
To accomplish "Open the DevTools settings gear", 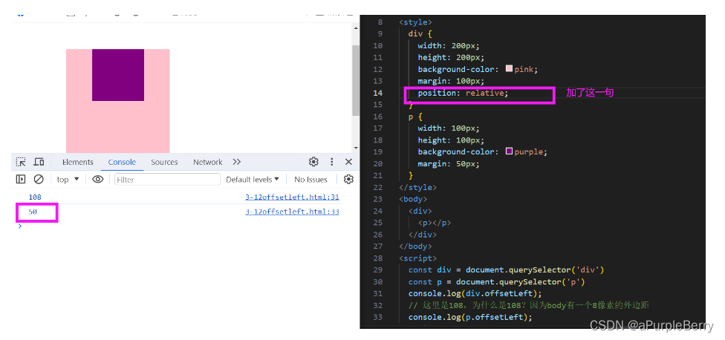I will click(313, 162).
